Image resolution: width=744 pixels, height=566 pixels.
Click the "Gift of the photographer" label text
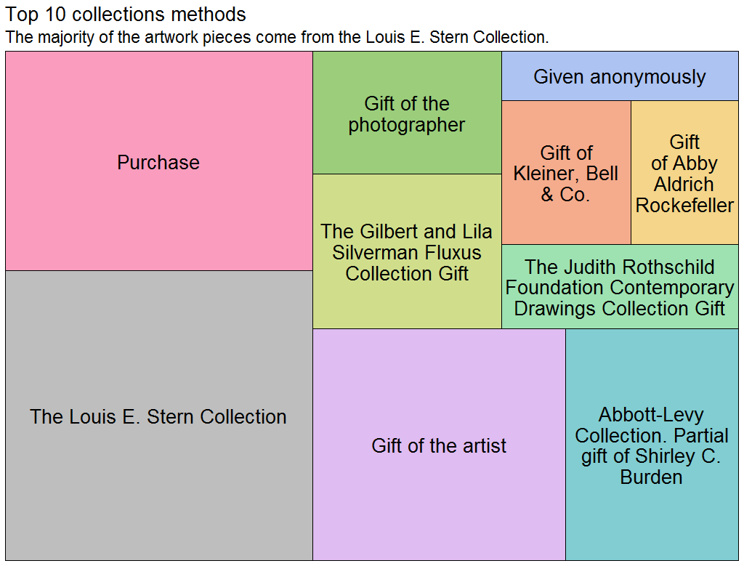(407, 114)
